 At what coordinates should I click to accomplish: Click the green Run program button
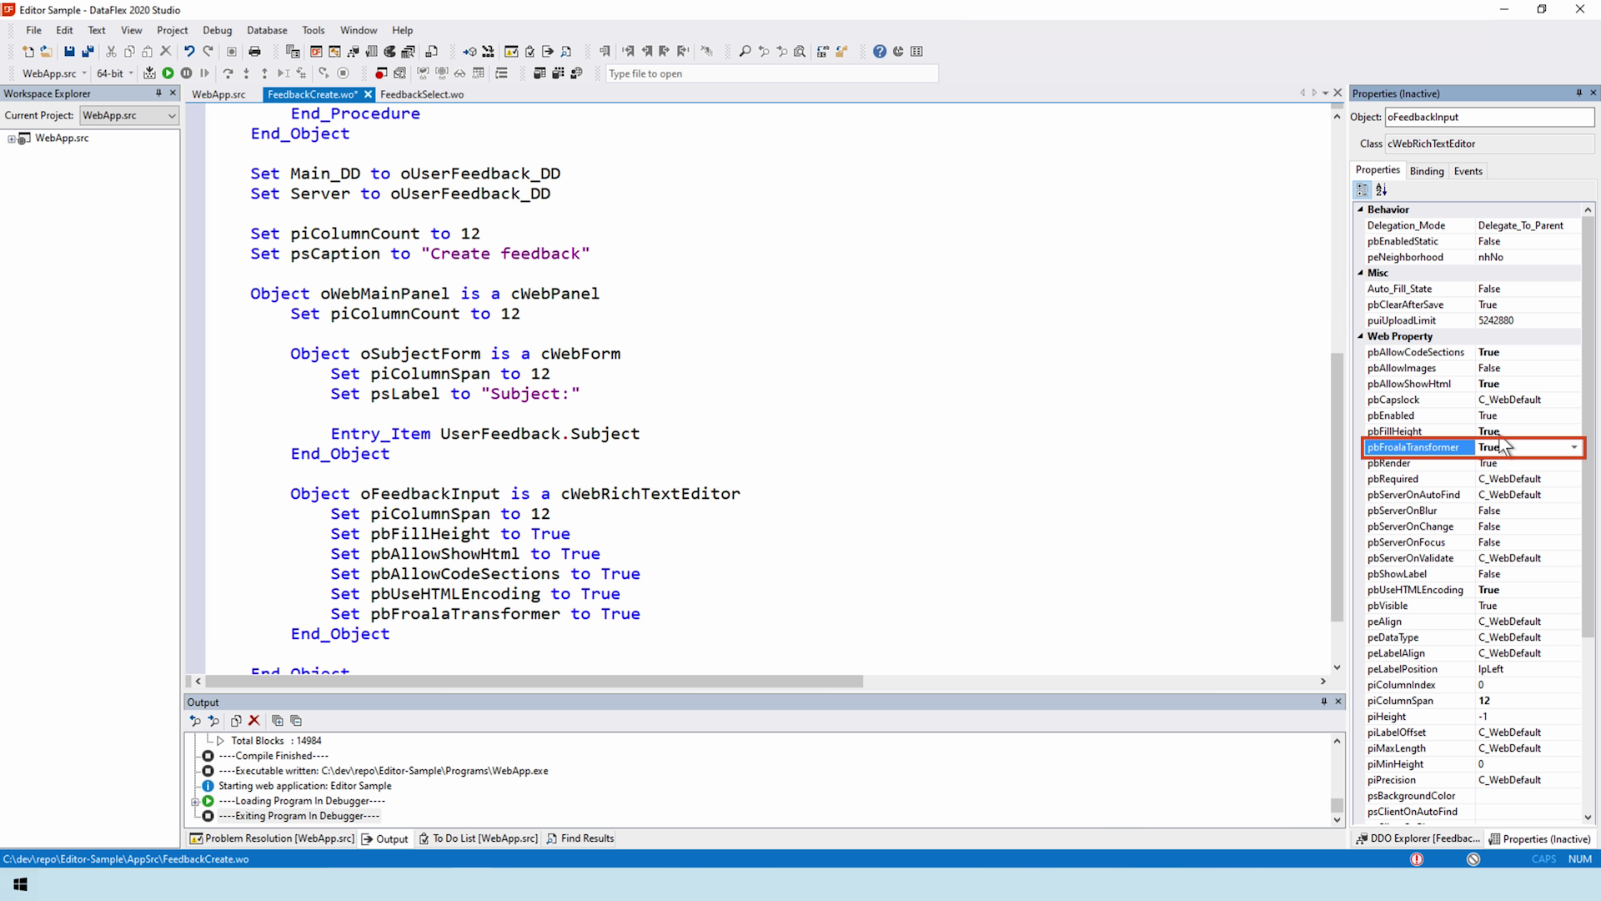point(168,73)
